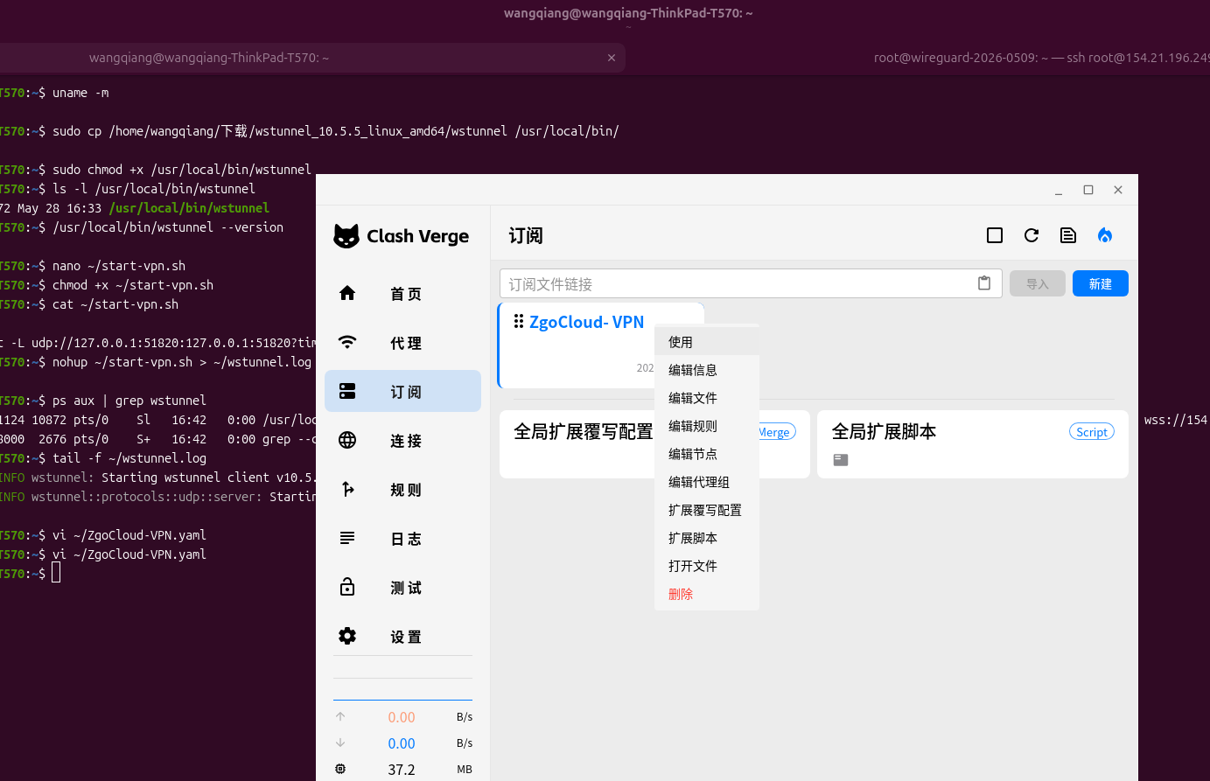Click the 全局扩展覆写配置 card title
Viewport: 1210px width, 781px height.
pyautogui.click(x=583, y=431)
